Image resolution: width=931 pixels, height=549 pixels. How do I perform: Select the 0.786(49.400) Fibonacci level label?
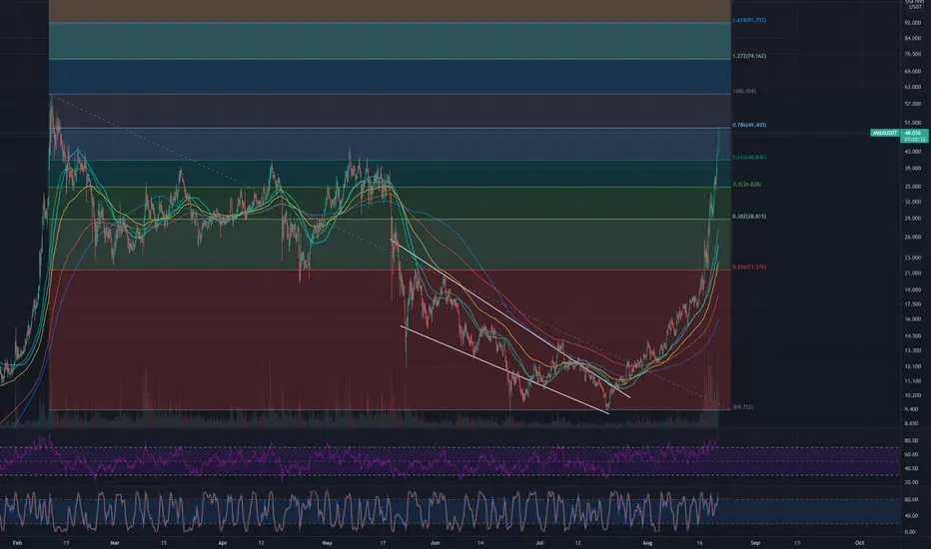pos(749,125)
